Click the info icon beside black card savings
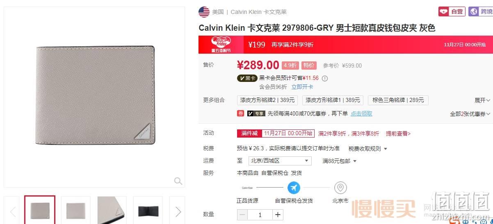The width and height of the screenshot is (493, 224). click(325, 78)
